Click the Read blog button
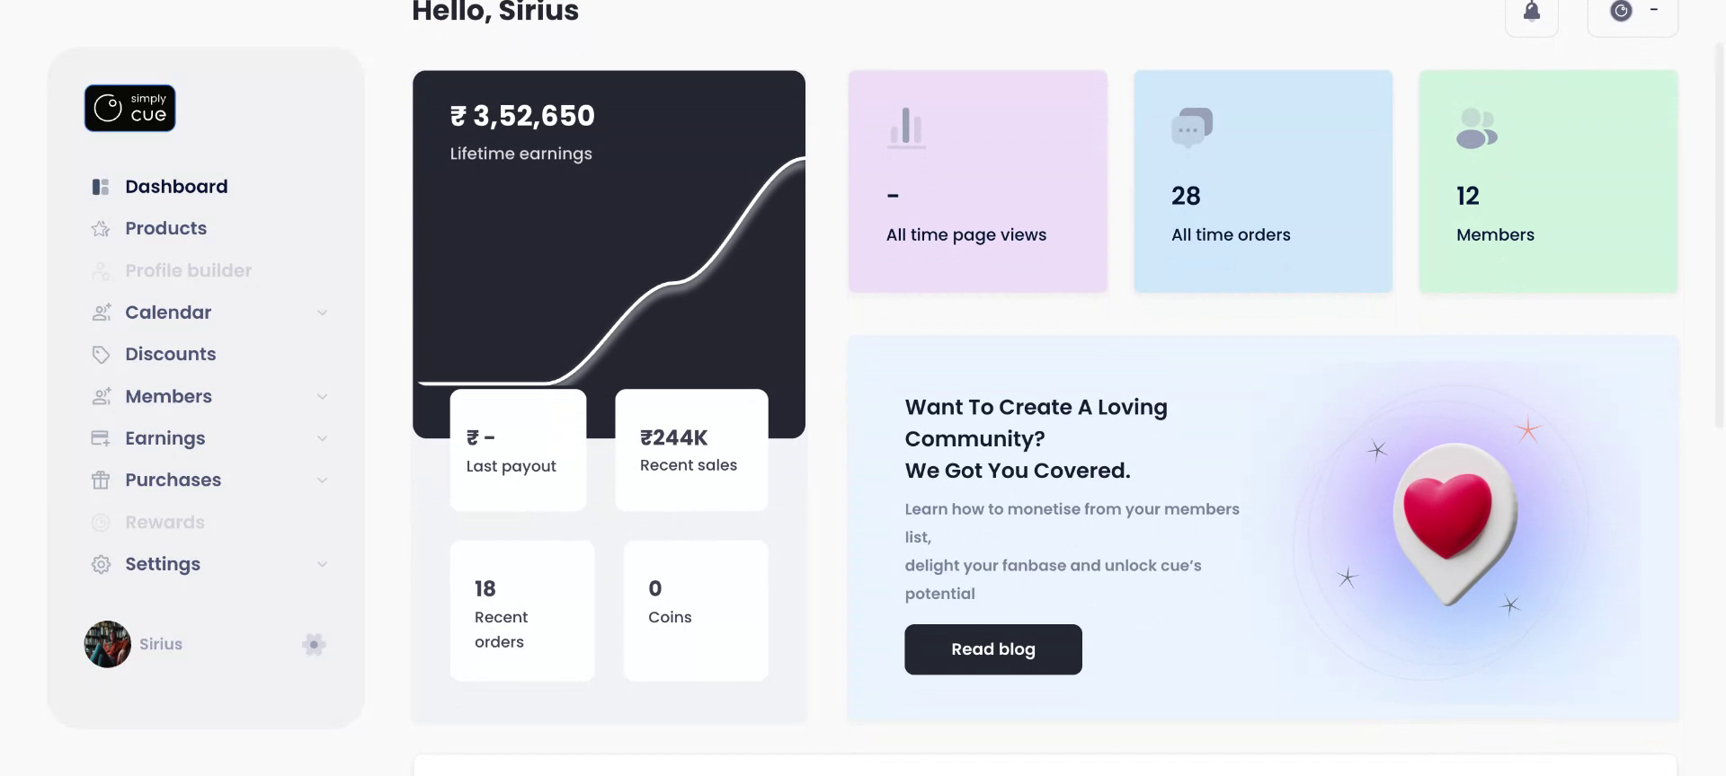 point(992,649)
